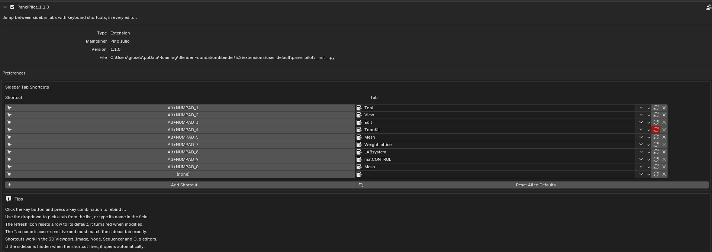
Task: Remove the TopoKit shortcut with X
Action: [x=664, y=130]
